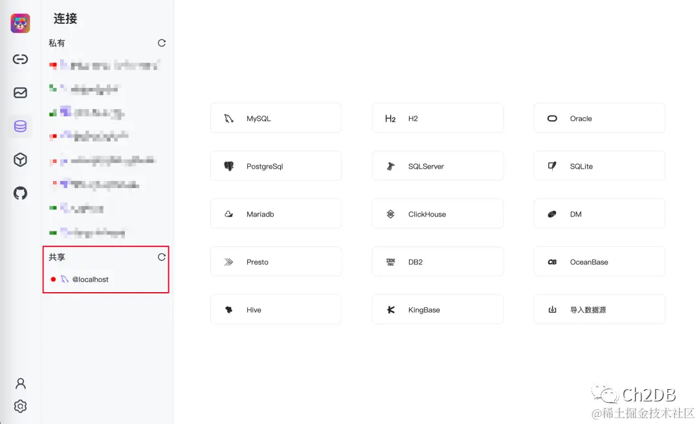Viewport: 699px width, 424px height.
Task: Create a new SQLite connection
Action: (599, 165)
